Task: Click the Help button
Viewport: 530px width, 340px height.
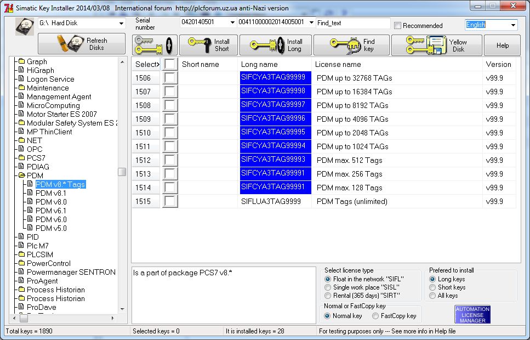Action: pyautogui.click(x=502, y=46)
